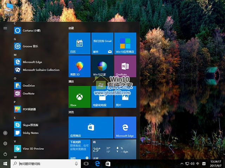This screenshot has width=225, height=168.
Task: Open the user account icon in Start sidebar
Action: pyautogui.click(x=5, y=133)
